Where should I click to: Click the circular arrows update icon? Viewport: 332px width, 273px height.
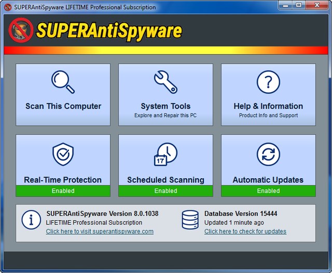point(268,154)
